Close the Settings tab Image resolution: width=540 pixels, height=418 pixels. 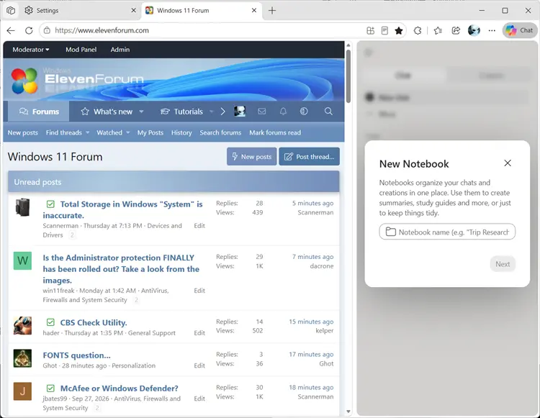click(134, 10)
